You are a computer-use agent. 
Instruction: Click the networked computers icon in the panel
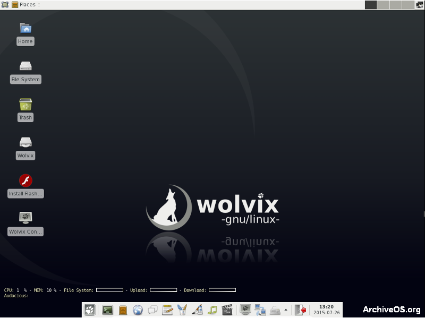tap(260, 310)
